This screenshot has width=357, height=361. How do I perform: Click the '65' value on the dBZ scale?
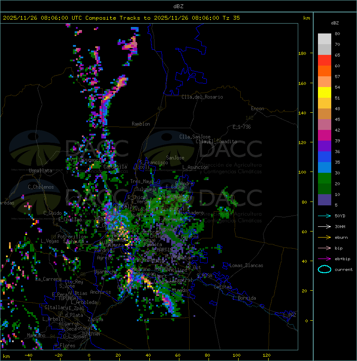pyautogui.click(x=337, y=55)
